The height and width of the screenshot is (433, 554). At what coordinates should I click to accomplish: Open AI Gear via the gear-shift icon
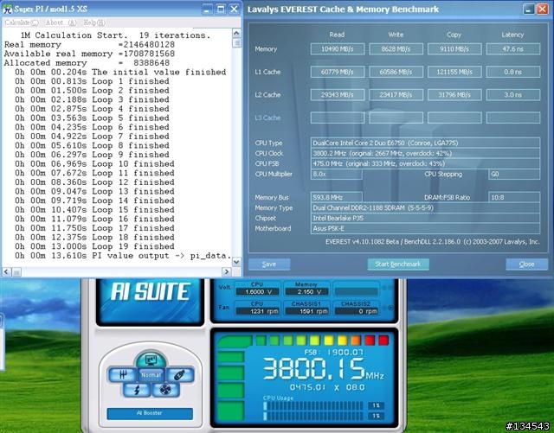[x=122, y=375]
